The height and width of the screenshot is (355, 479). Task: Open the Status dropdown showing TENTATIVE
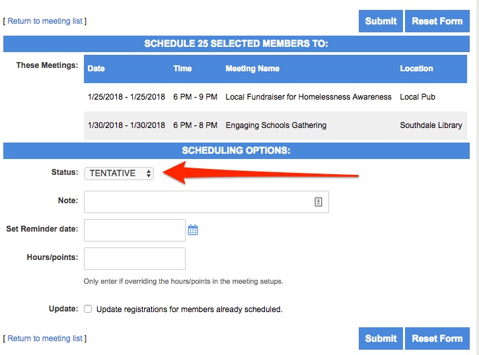(x=119, y=174)
